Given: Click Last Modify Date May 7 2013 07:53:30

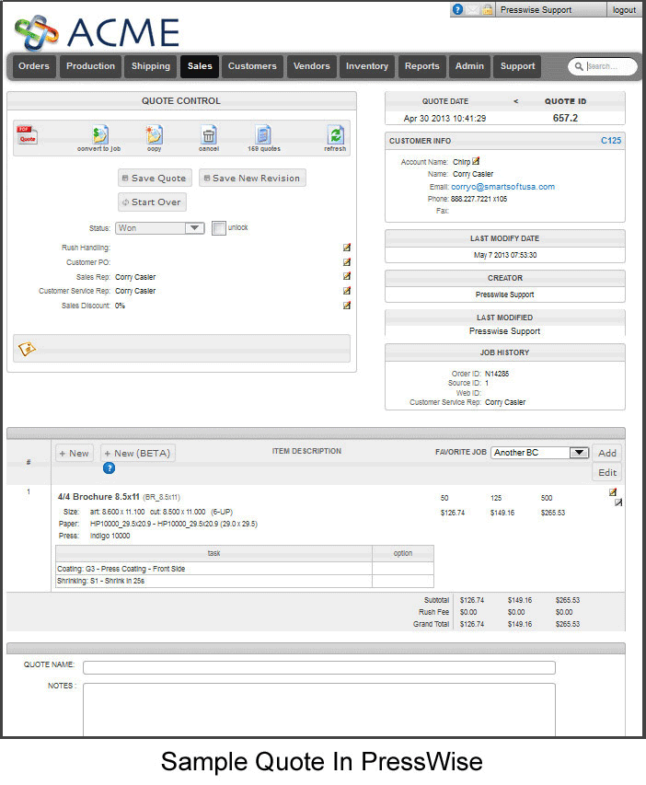Looking at the screenshot, I should click(x=505, y=255).
